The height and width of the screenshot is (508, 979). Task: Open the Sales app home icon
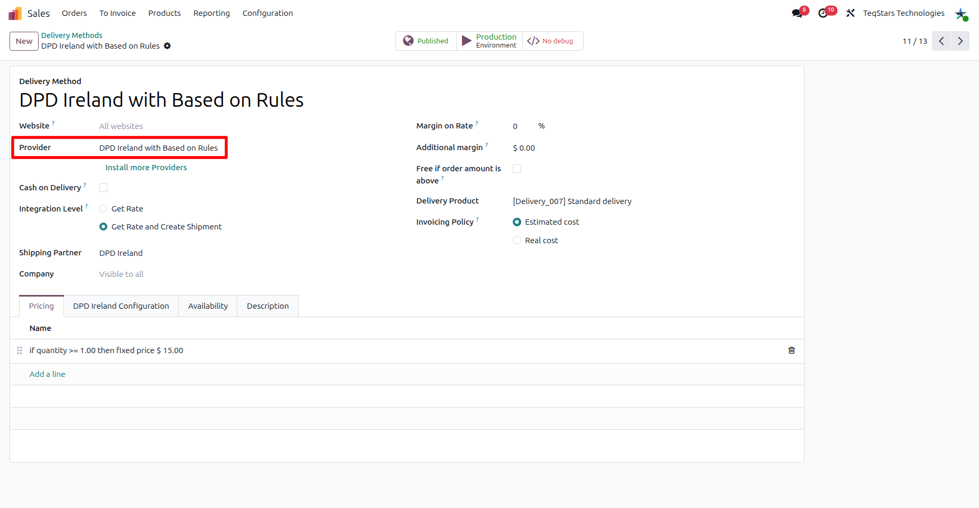[15, 13]
